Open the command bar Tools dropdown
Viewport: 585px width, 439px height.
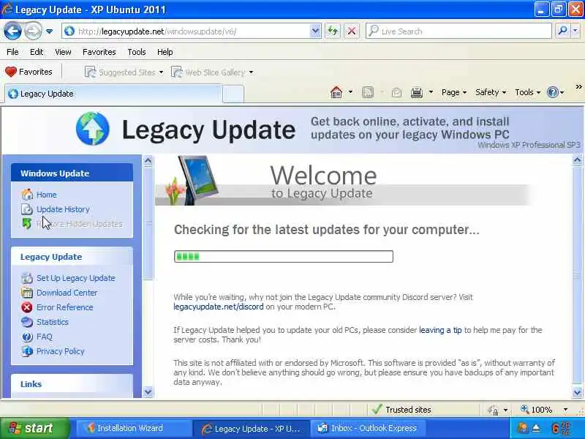[527, 92]
